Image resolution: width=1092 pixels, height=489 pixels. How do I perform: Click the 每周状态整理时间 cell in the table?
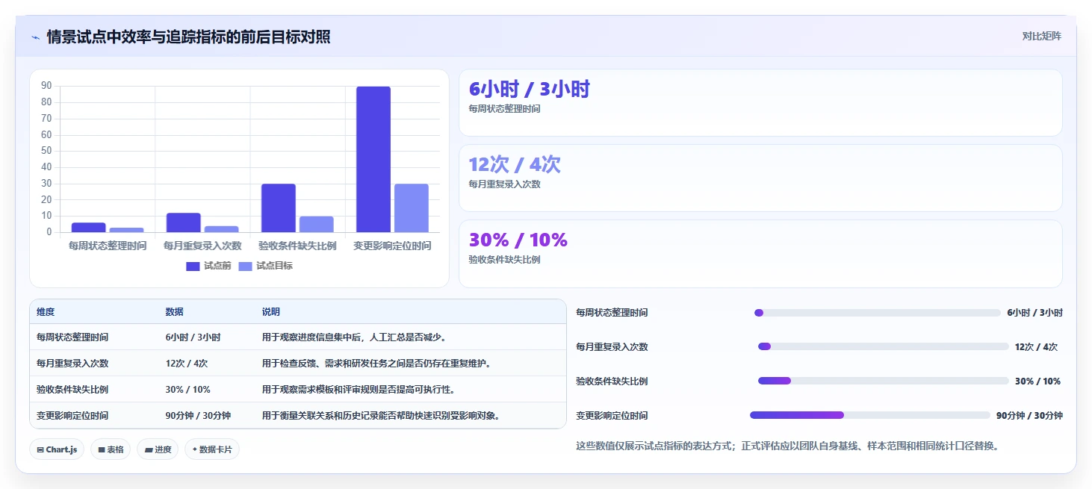[x=72, y=337]
